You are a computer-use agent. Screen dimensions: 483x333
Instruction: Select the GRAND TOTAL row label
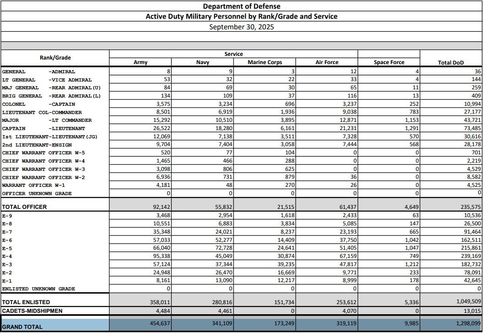pos(22,327)
